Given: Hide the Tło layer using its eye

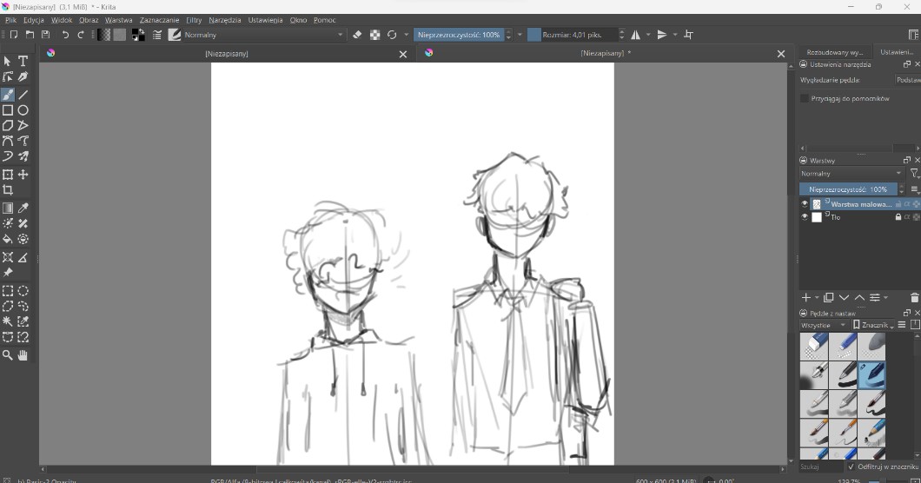Looking at the screenshot, I should (x=805, y=217).
